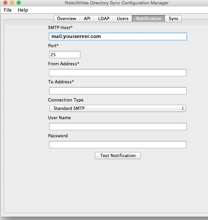
Task: Maximize window with the green button
Action: click(19, 3)
